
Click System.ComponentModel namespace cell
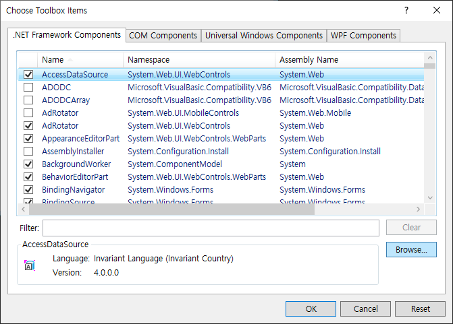tap(175, 164)
